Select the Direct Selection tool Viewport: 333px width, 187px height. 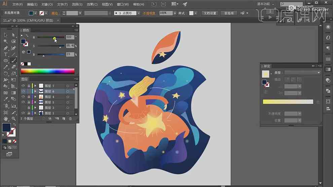pyautogui.click(x=13, y=35)
